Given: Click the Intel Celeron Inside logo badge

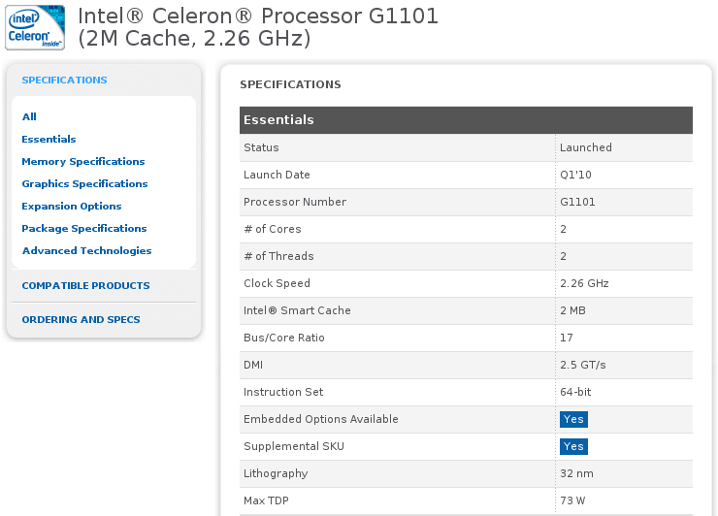Looking at the screenshot, I should (35, 27).
